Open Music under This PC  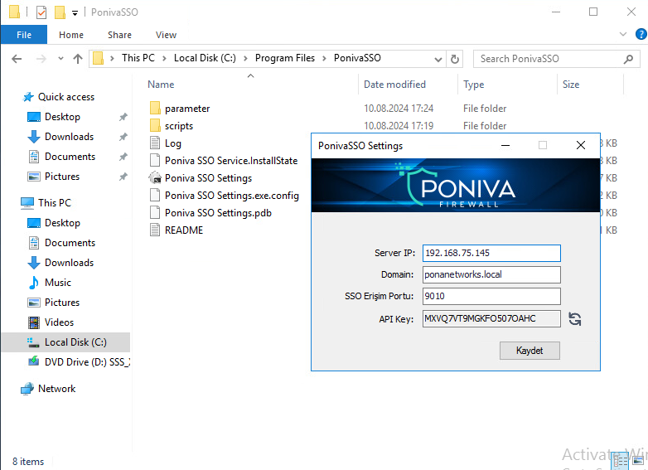58,283
